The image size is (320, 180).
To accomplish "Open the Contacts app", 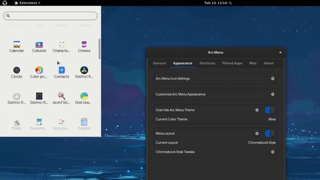I will 61,72.
